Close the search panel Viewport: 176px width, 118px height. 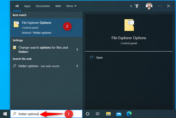tap(168, 6)
